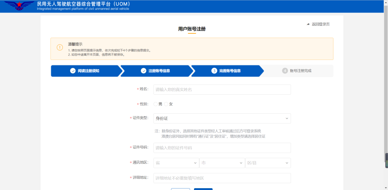
Task: Select the 女 gender radio button
Action: pos(166,104)
